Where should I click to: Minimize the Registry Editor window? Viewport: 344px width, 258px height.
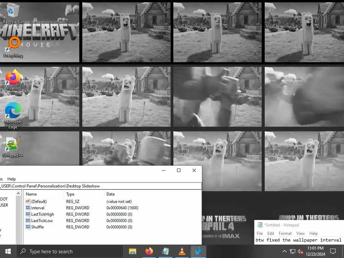[164, 170]
